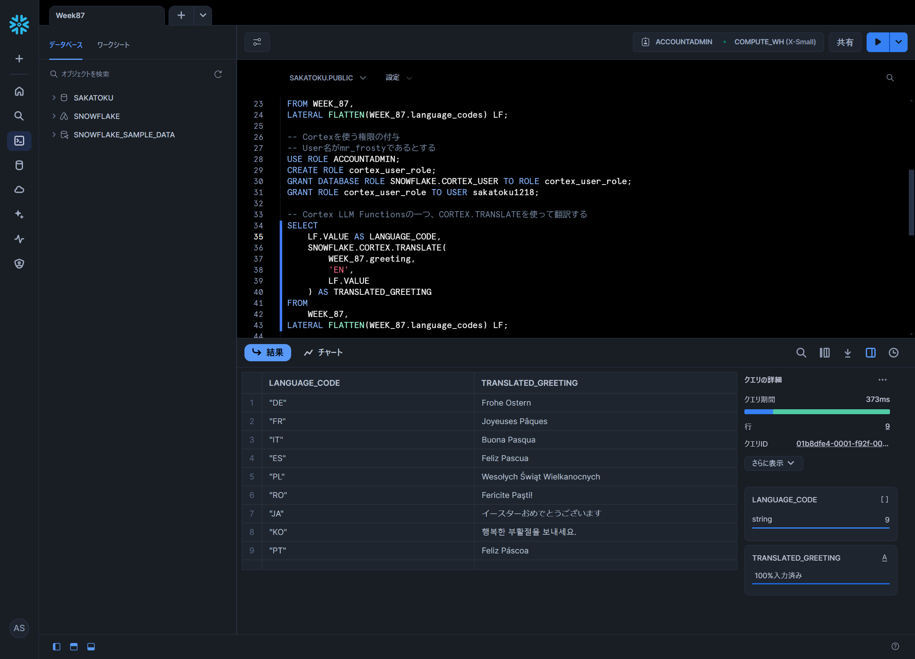Open the AI & ML sparkle sidebar icon
Viewport: 915px width, 659px height.
coord(19,214)
